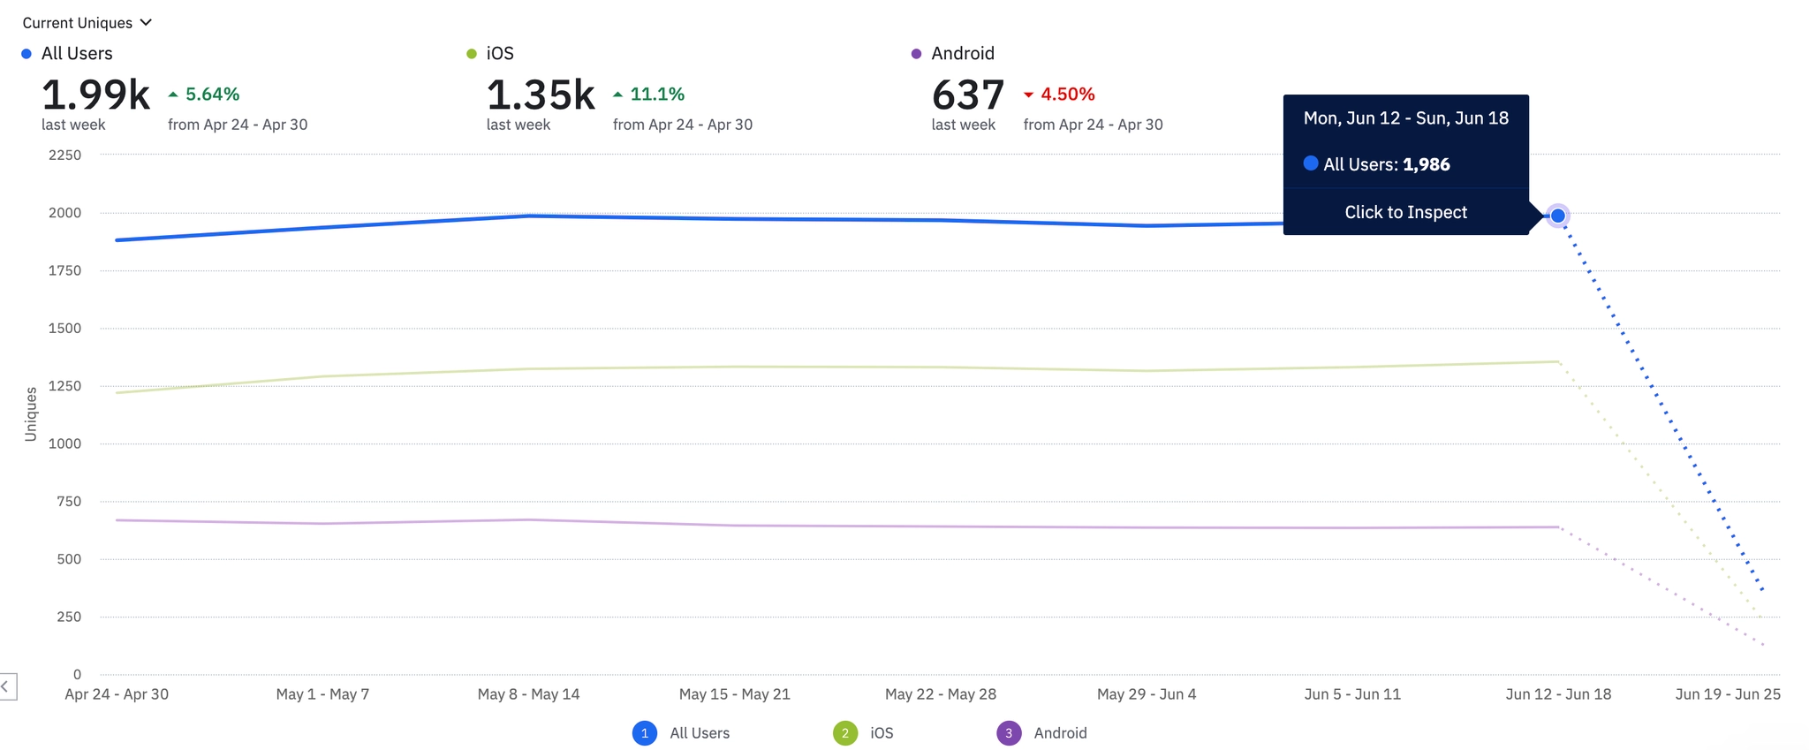1809x750 pixels.
Task: Click the green up arrow next to 11.1%
Action: tap(618, 95)
